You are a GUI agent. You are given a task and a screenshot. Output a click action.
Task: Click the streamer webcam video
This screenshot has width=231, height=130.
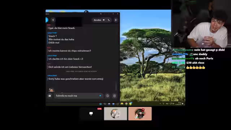[x=201, y=24]
